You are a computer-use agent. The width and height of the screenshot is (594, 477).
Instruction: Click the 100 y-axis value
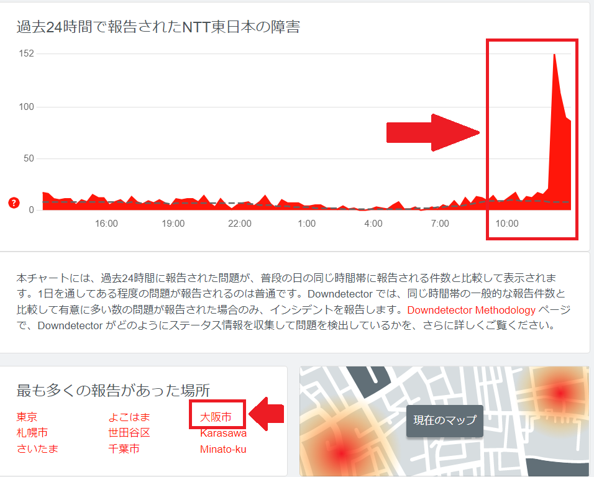[x=27, y=107]
